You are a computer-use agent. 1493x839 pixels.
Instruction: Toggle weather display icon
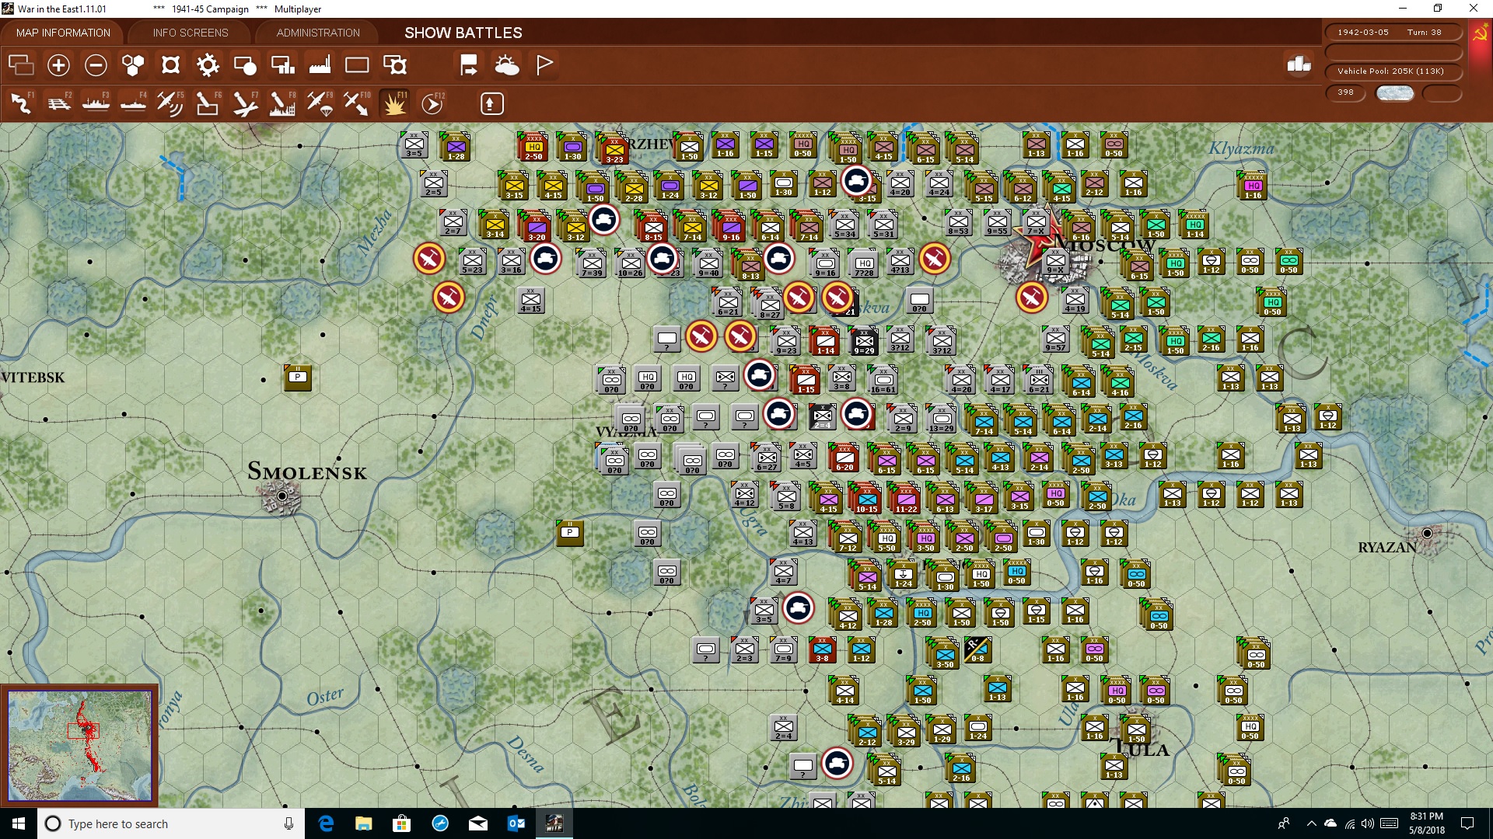[507, 65]
